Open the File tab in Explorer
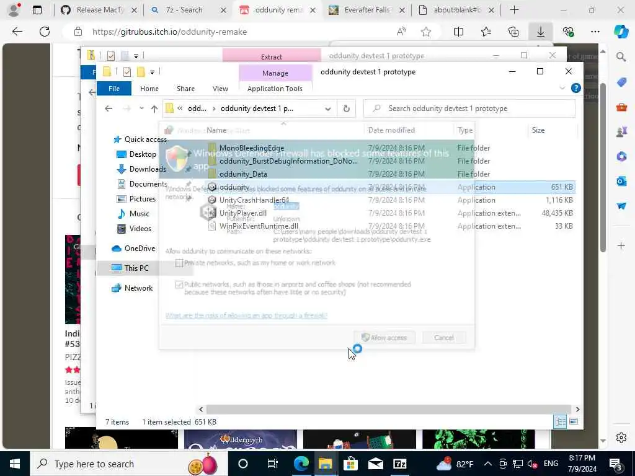Viewport: 635px width, 476px height. click(x=114, y=88)
